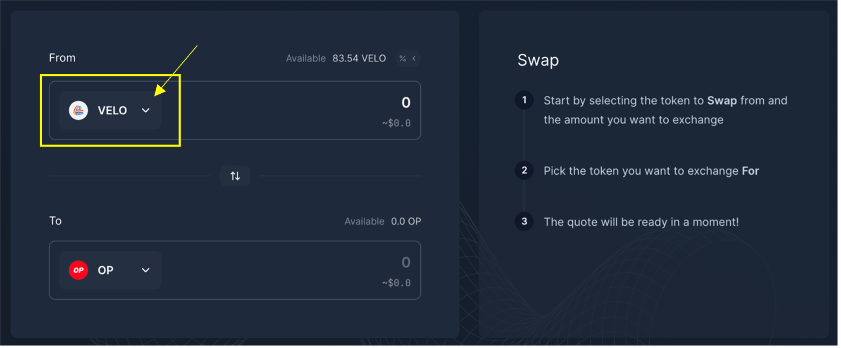Select the VELO token selector
The image size is (841, 348).
coord(110,111)
